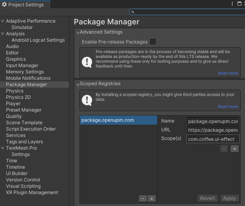
Task: Remove selected registry with minus button
Action: point(143,198)
